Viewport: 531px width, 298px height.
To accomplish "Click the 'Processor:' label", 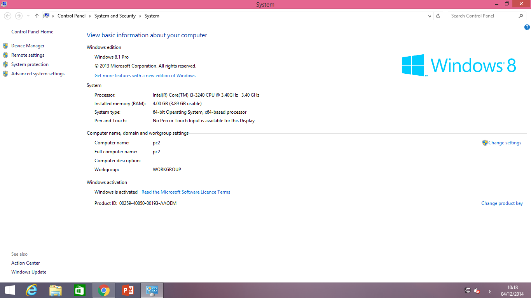I will [x=105, y=95].
